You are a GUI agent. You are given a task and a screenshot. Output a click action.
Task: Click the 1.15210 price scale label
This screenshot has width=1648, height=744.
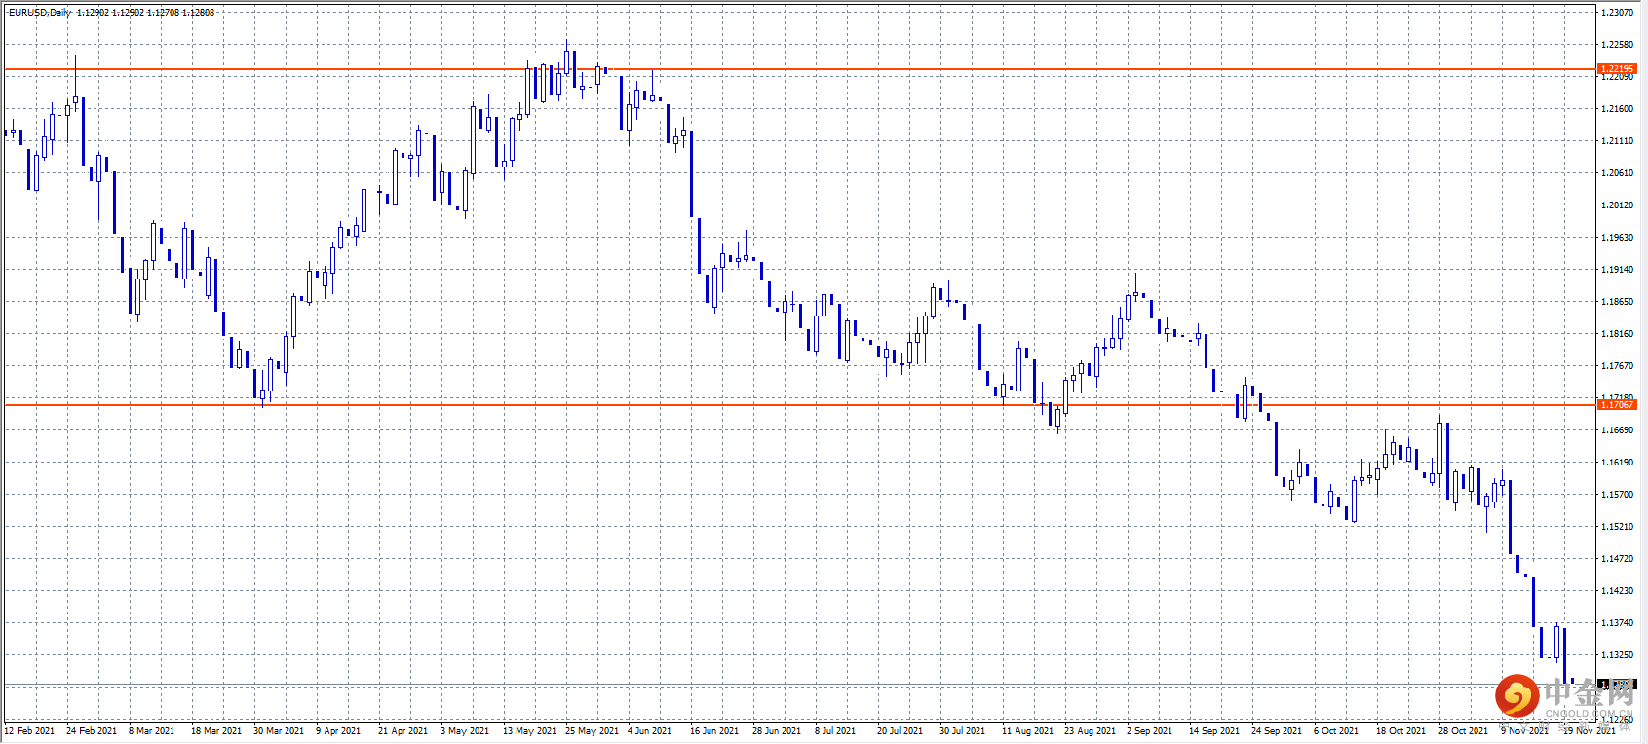coord(1618,527)
